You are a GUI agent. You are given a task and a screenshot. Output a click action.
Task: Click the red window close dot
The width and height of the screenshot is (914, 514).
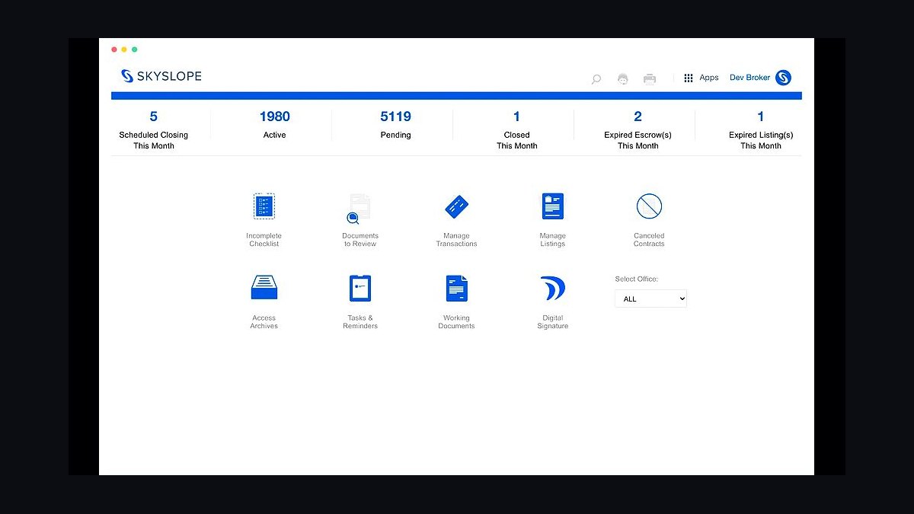(x=114, y=49)
